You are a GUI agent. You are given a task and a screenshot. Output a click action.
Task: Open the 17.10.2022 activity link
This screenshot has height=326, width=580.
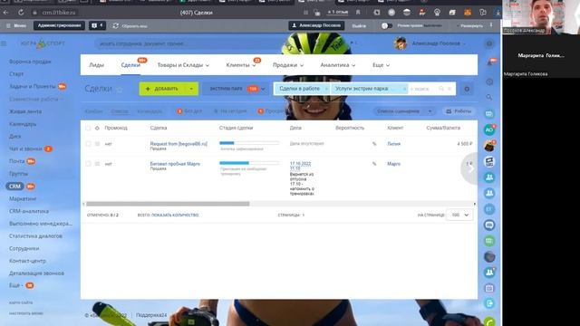pos(300,166)
